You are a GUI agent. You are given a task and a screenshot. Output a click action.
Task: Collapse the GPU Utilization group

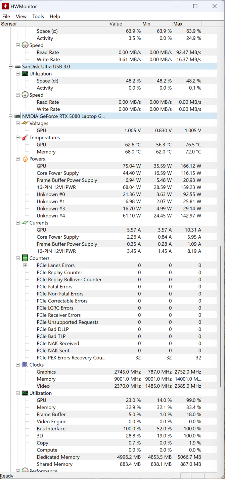18,393
